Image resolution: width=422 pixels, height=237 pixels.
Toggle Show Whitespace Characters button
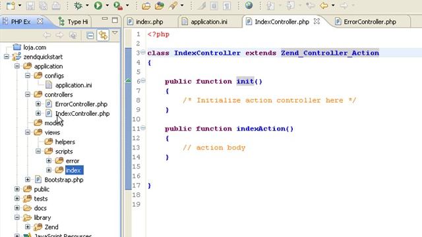[227, 5]
